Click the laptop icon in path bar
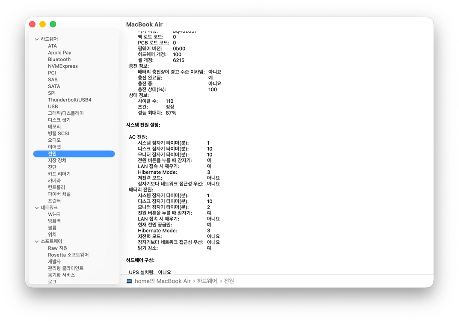459x321 pixels. [x=129, y=282]
